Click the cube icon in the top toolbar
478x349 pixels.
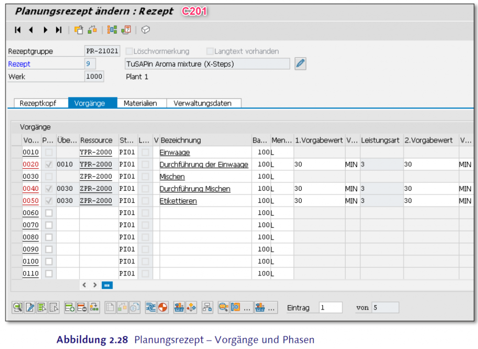[x=146, y=30]
